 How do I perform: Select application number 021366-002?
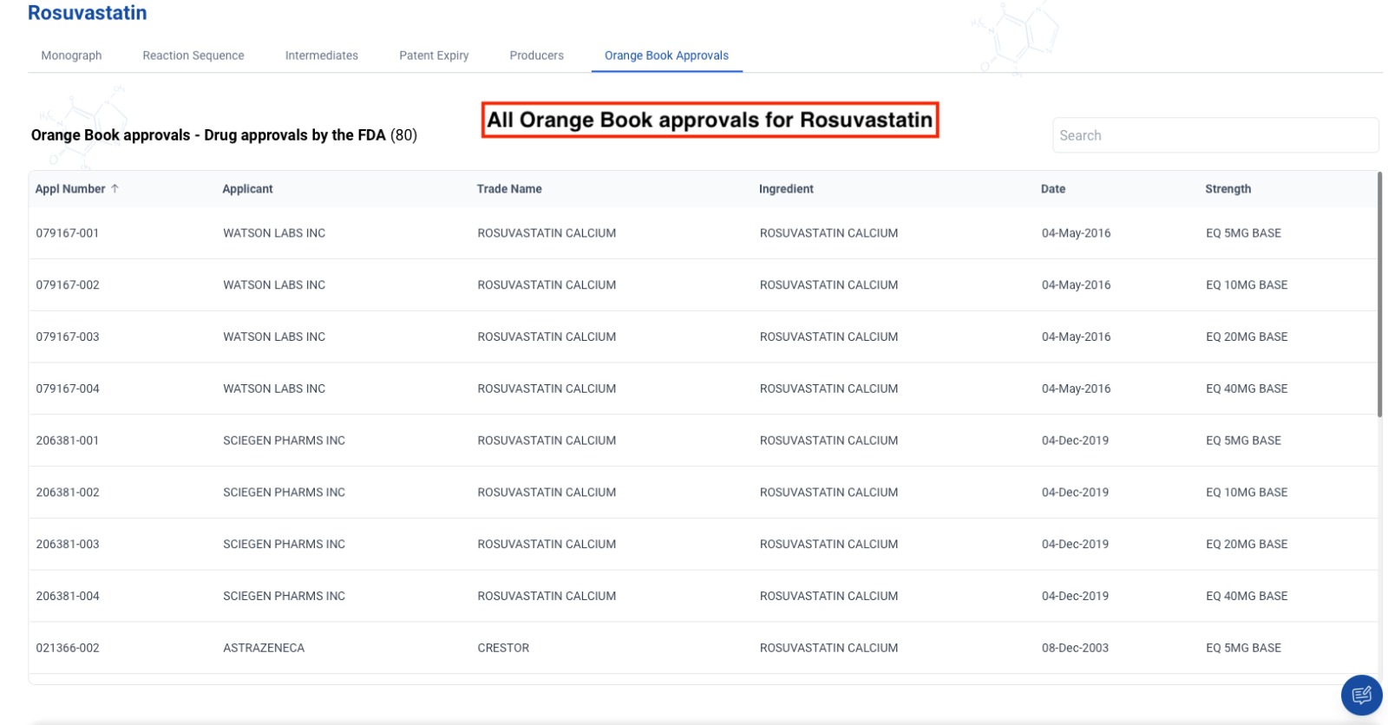pos(68,648)
